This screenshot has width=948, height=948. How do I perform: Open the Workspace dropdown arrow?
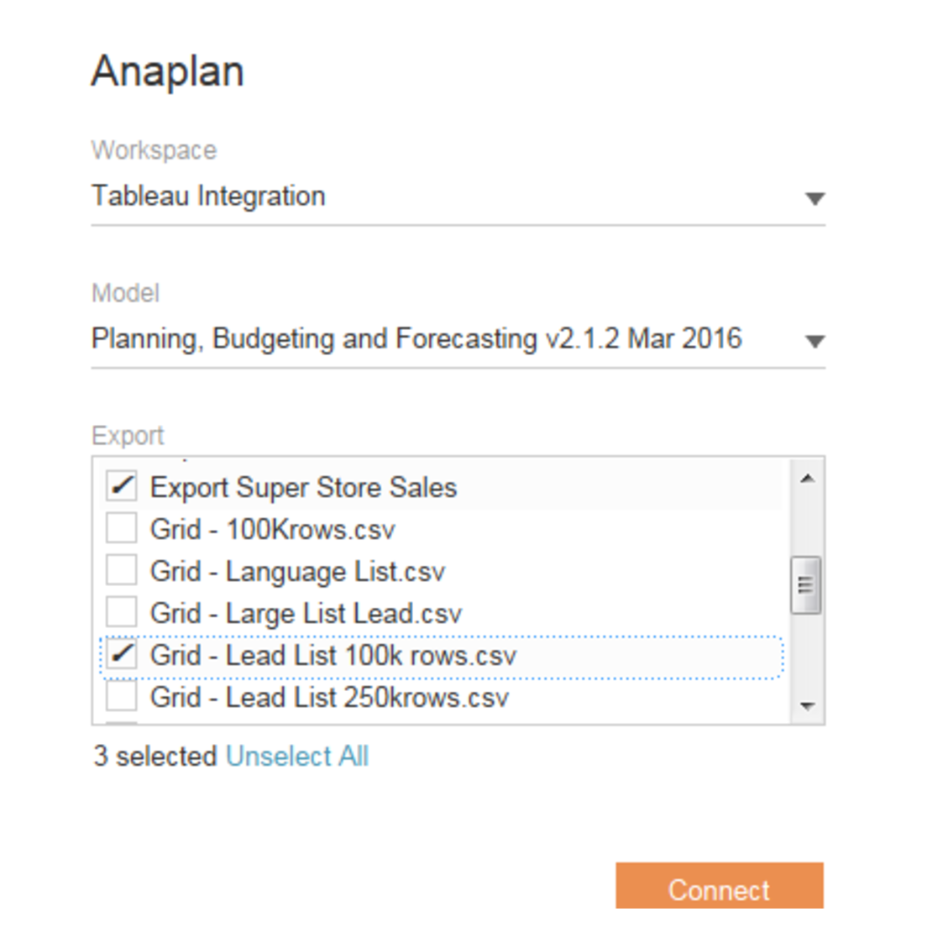pyautogui.click(x=814, y=199)
